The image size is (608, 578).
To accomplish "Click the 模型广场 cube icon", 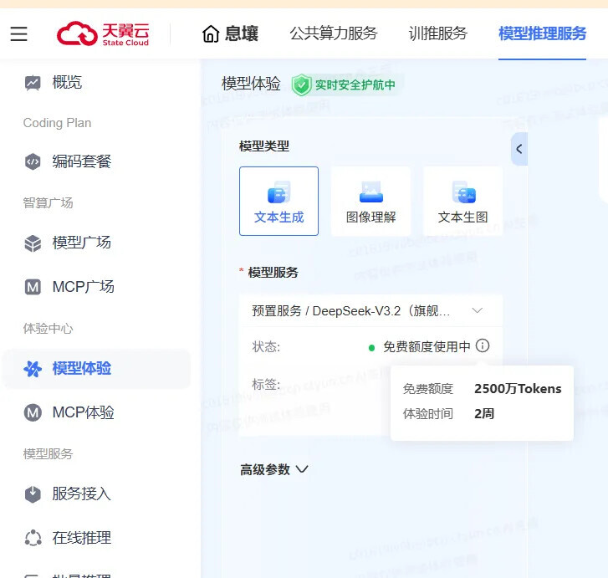I will point(33,243).
